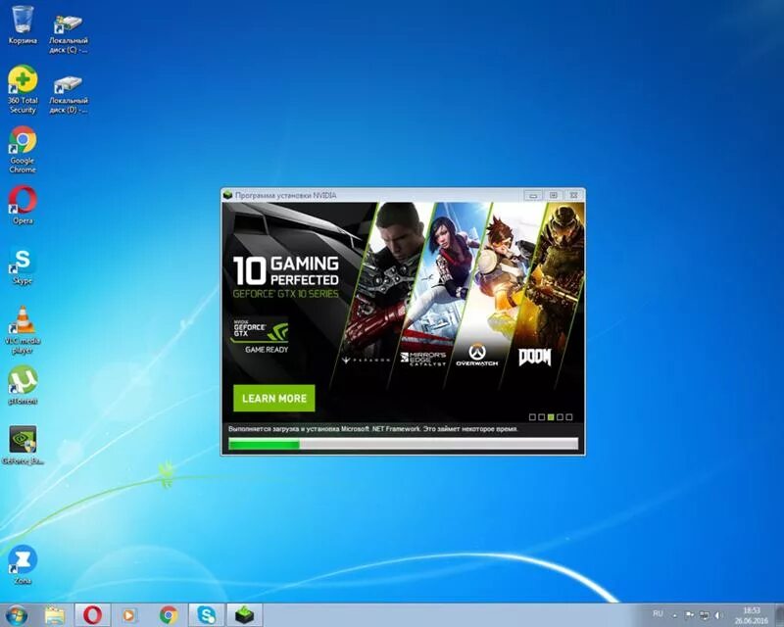
Task: Open the volume speaker tray icon
Action: tap(719, 614)
